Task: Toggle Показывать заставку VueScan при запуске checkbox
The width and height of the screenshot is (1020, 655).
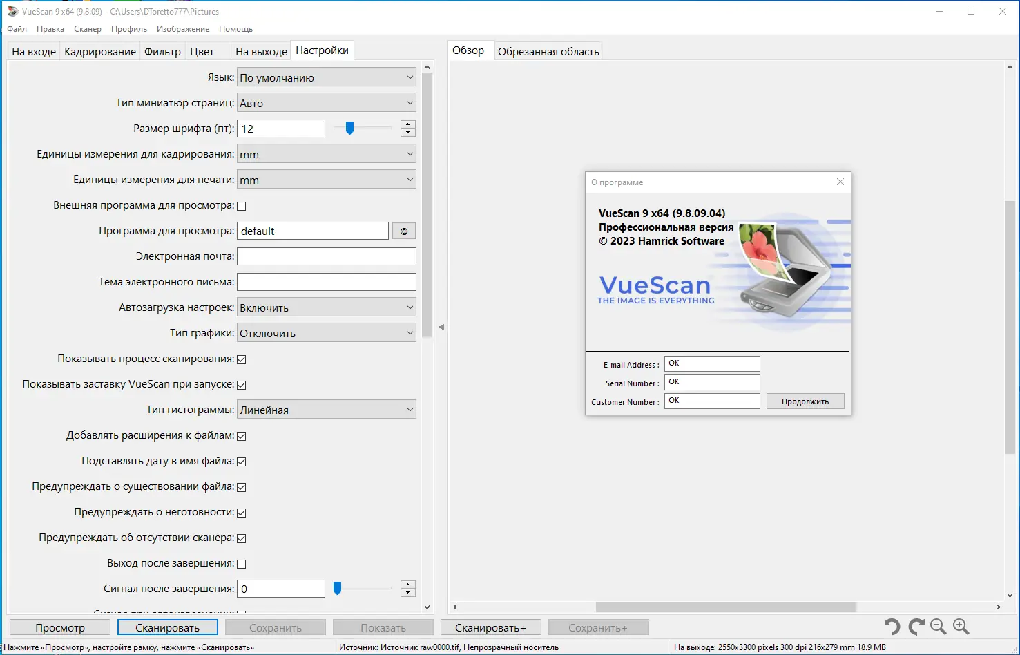Action: (x=242, y=385)
